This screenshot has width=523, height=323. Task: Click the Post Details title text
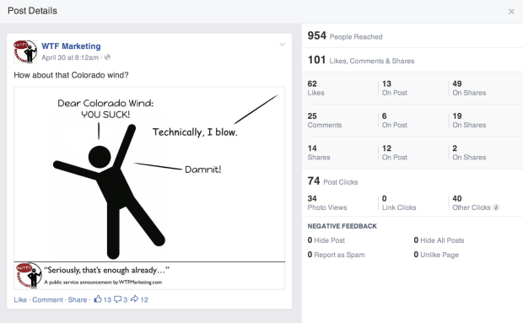tap(32, 11)
